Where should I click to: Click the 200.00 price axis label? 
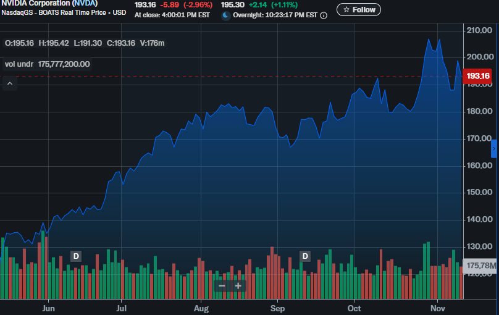(479, 57)
